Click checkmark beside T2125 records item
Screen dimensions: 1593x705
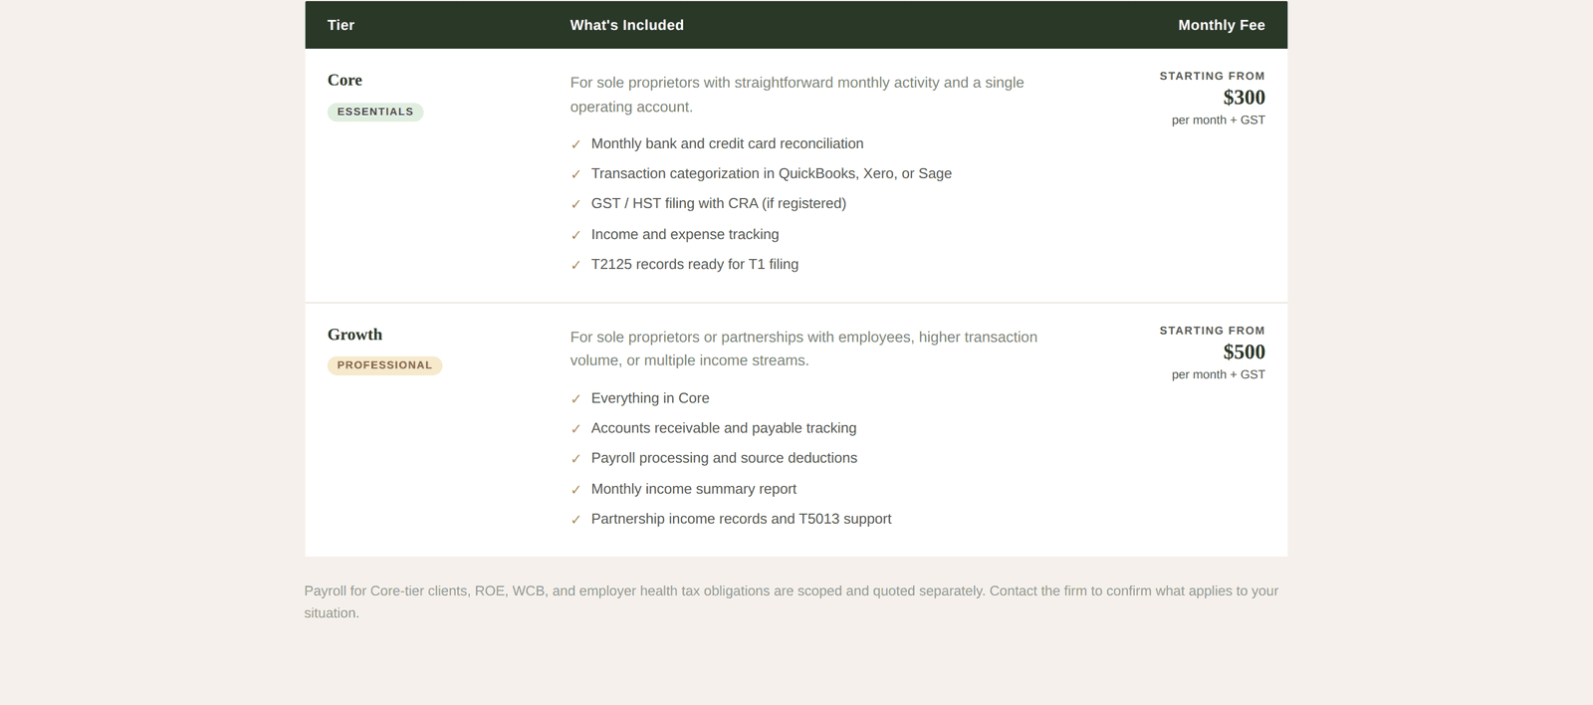tap(575, 265)
